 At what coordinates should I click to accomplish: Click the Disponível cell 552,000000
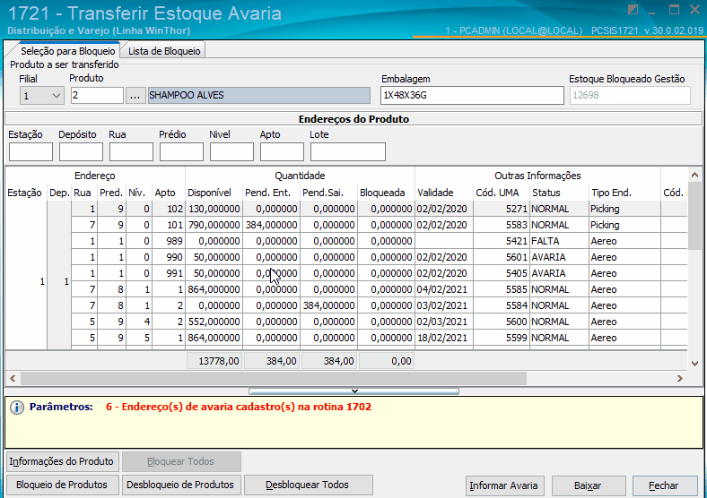tap(214, 322)
